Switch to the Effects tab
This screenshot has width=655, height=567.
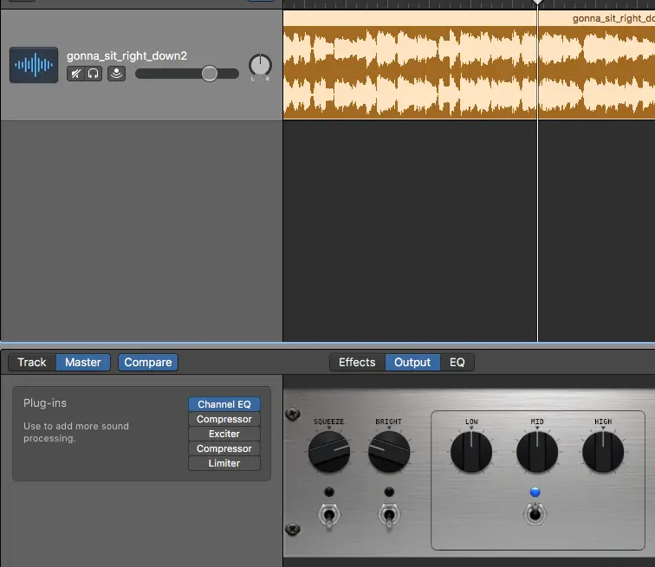pos(357,362)
